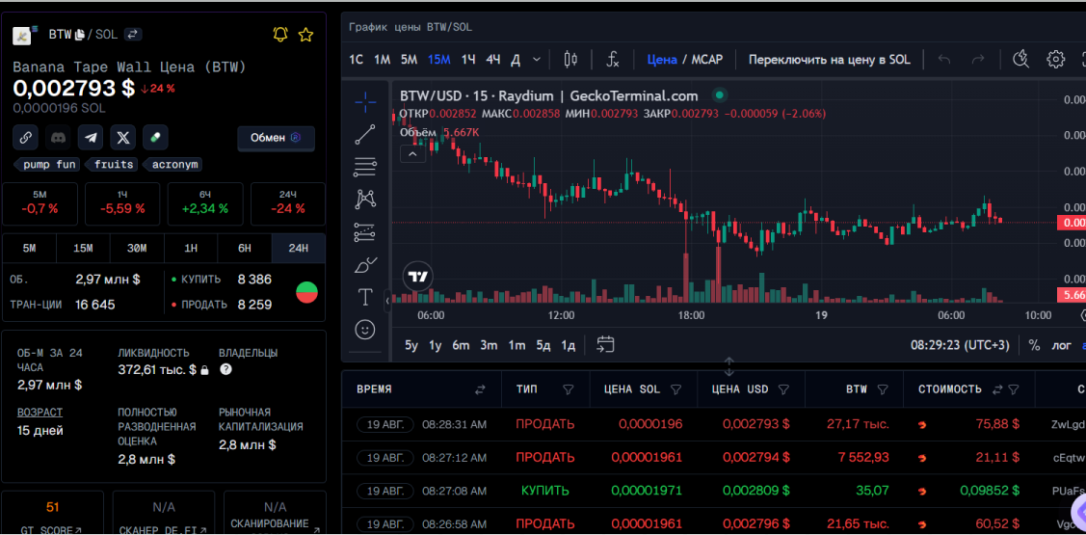Select the trend line drawing tool
Viewport: 1086px width, 535px height.
point(365,134)
